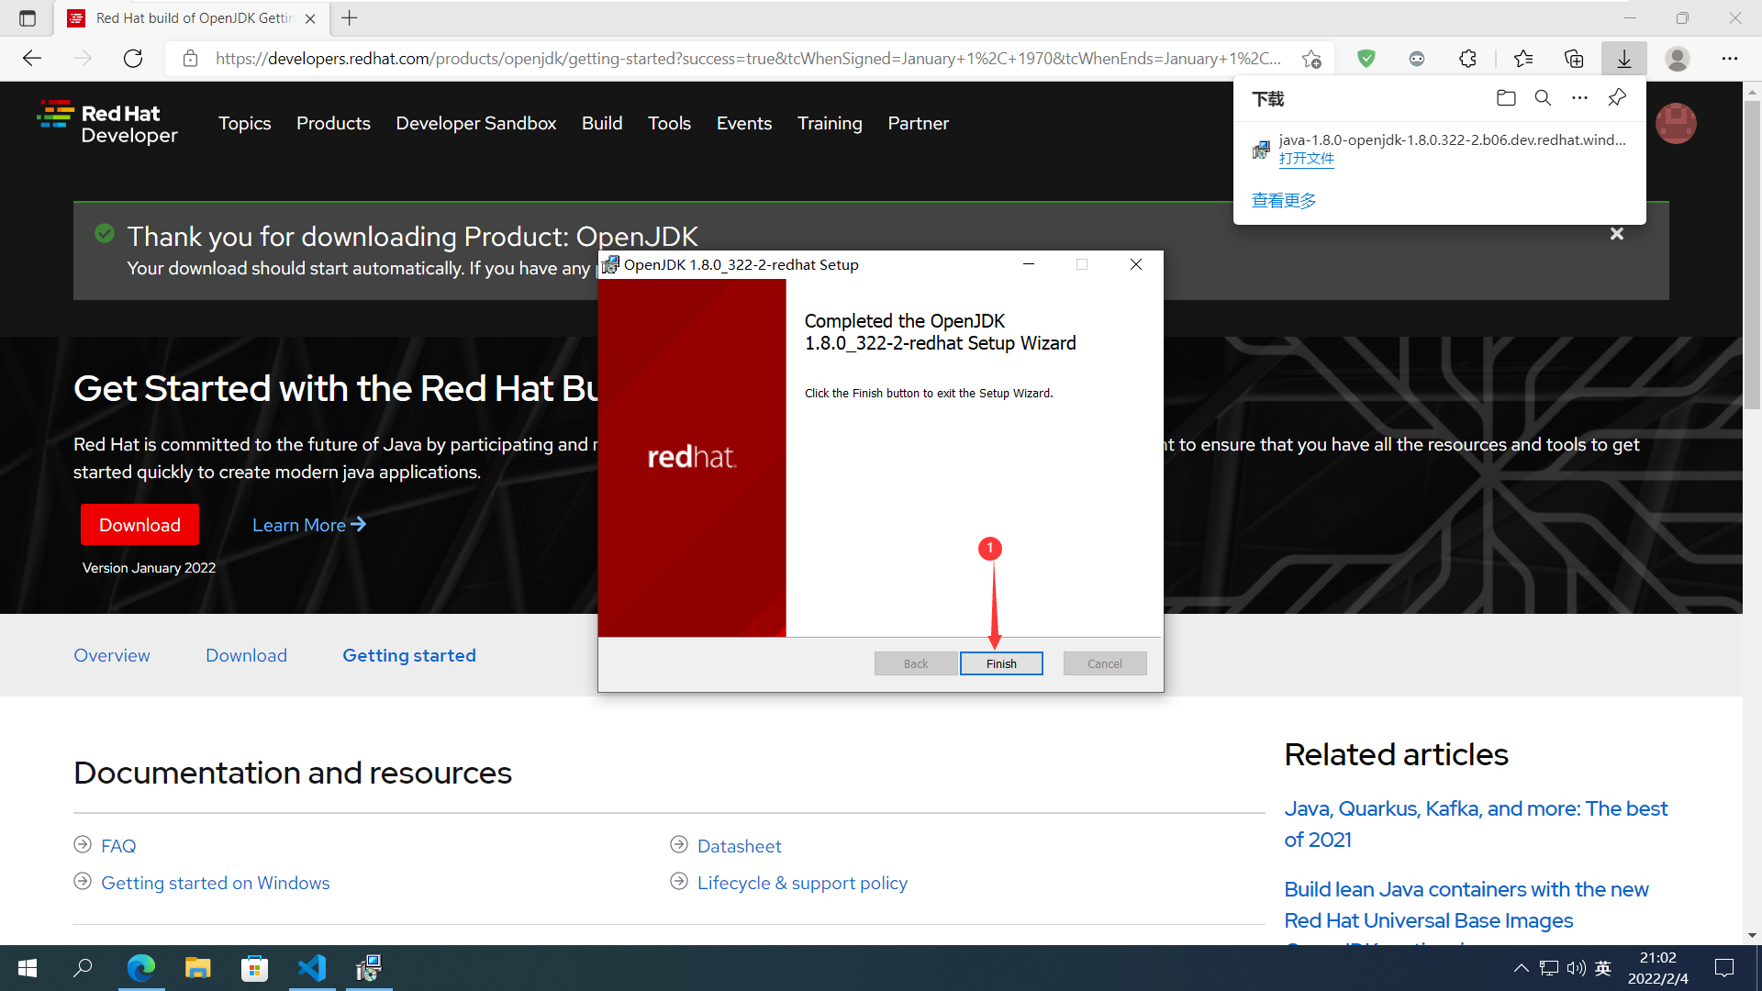Image resolution: width=1762 pixels, height=991 pixels.
Task: Open the Downloads panel icon in browser
Action: point(1623,57)
